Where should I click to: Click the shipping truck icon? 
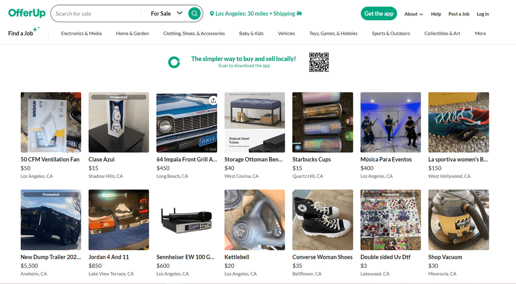pyautogui.click(x=299, y=14)
